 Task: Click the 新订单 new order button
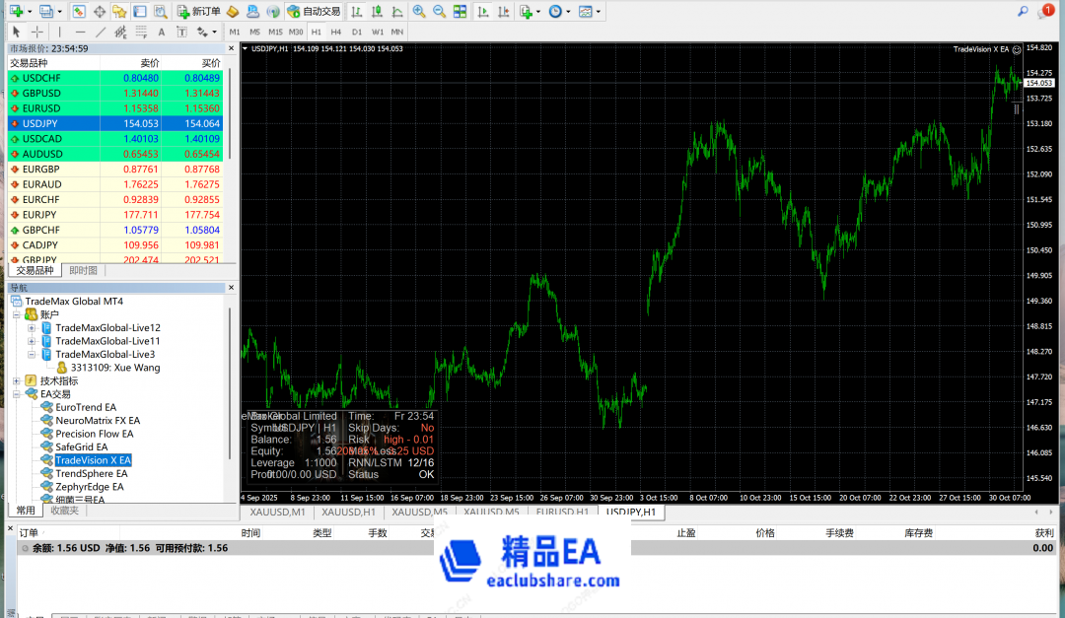199,12
